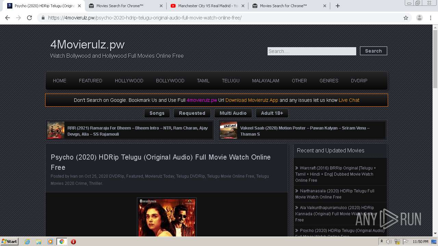This screenshot has width=438, height=246.
Task: Open Chrome's three-dot menu
Action: click(x=431, y=18)
